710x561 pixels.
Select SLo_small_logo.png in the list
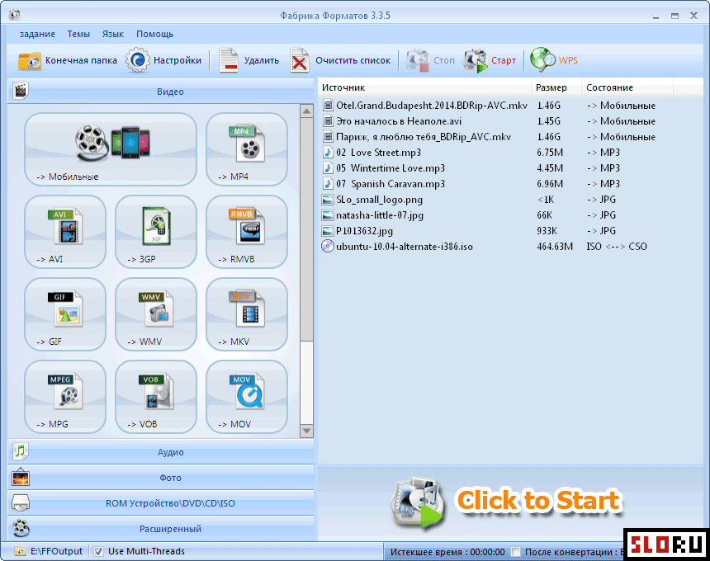379,200
